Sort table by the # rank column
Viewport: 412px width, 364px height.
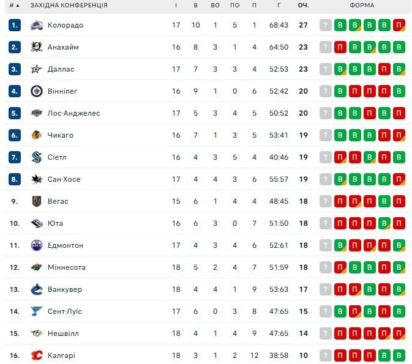click(13, 6)
